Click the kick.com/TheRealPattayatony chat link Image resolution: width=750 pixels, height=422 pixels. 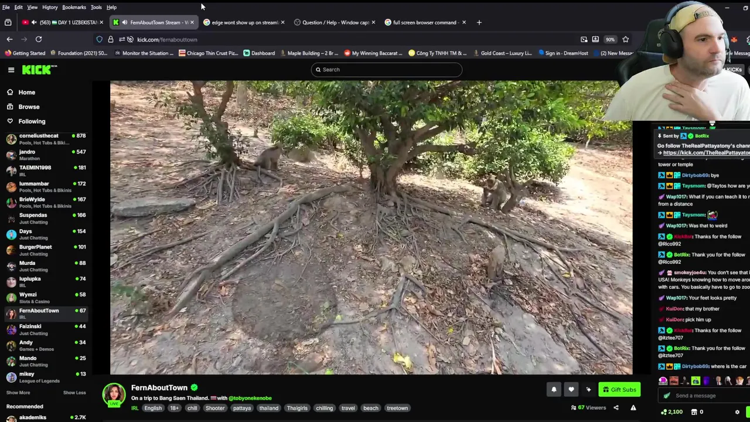coord(706,153)
